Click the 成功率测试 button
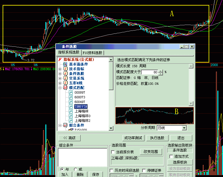 coord(133,138)
